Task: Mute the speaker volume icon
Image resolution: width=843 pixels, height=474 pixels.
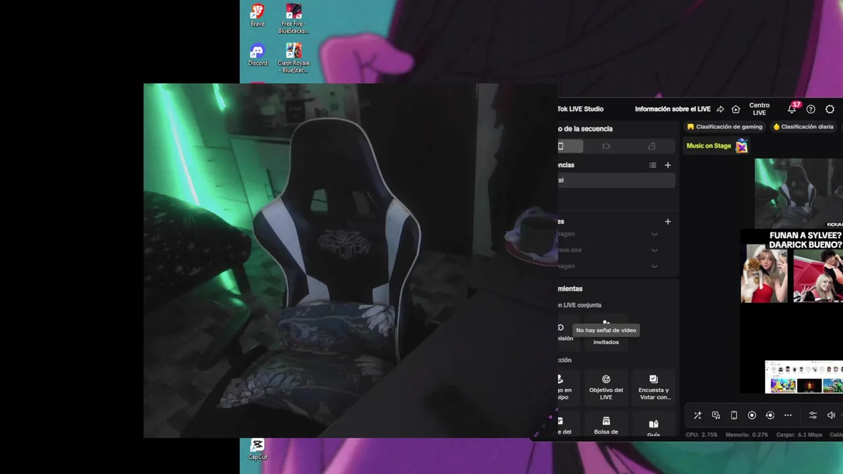Action: coord(831,415)
